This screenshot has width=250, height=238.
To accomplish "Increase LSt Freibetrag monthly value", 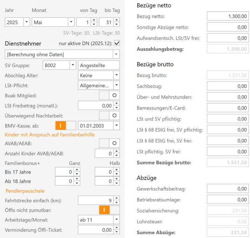I will (x=117, y=103).
